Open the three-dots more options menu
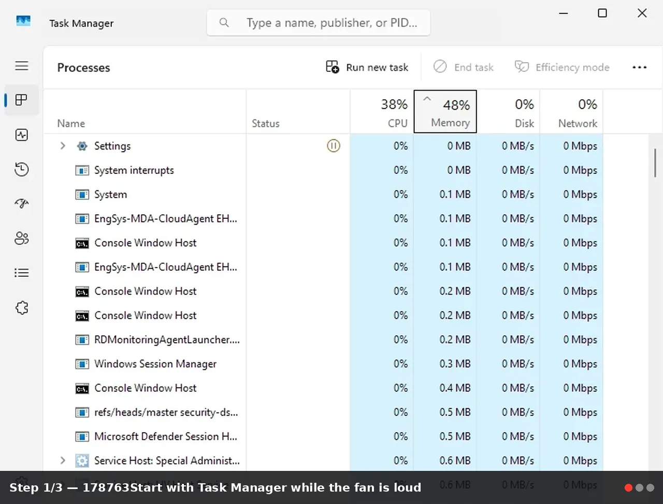Viewport: 663px width, 504px height. point(640,67)
